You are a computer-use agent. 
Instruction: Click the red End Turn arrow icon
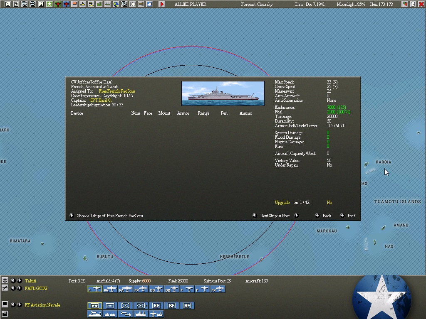162,4
